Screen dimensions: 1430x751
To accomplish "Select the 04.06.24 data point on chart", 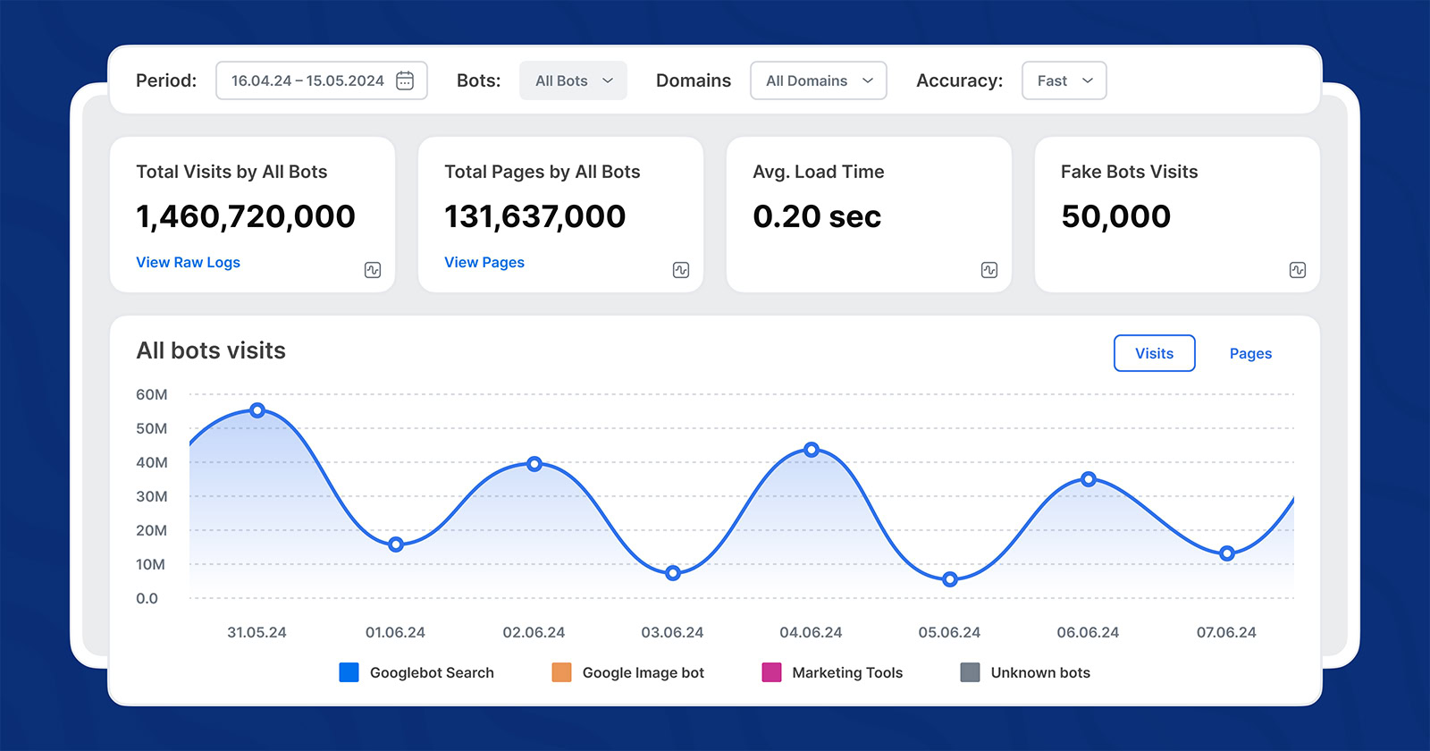I will pos(812,450).
